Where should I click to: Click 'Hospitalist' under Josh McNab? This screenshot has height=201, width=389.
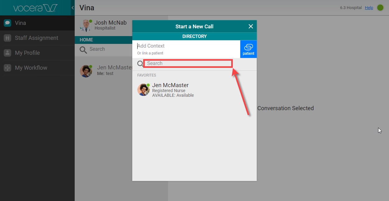point(105,28)
